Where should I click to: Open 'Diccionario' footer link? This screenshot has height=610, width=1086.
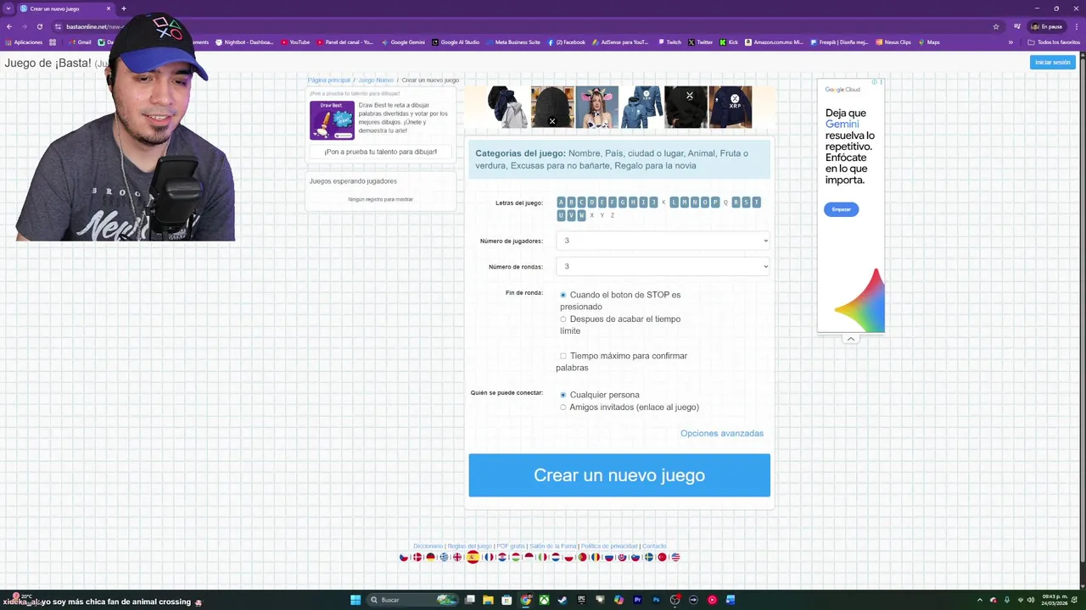428,546
